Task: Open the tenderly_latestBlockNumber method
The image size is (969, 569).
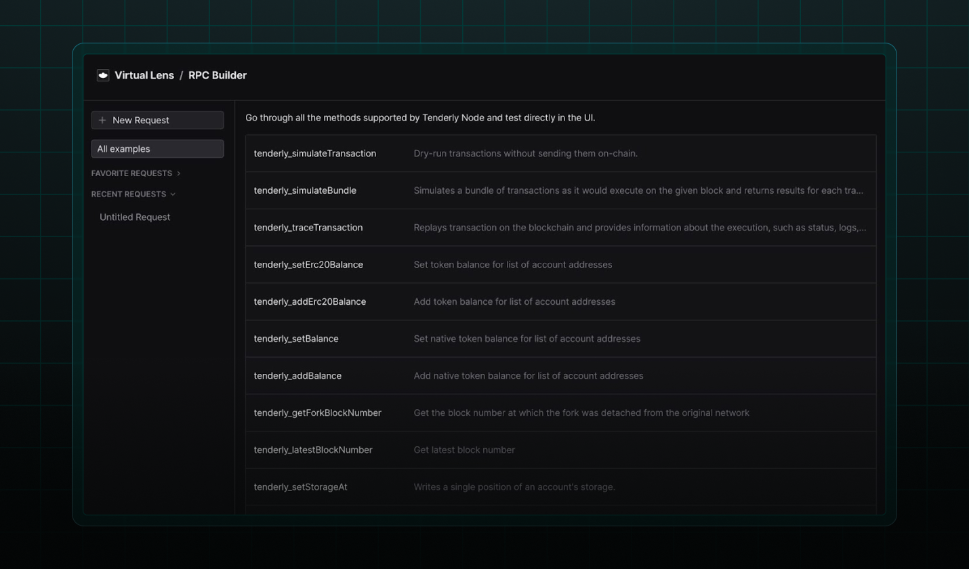Action: 313,450
